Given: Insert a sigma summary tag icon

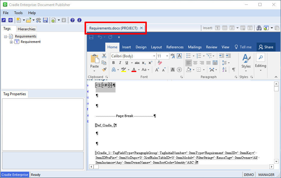Looking at the screenshot, I should click(250, 28).
